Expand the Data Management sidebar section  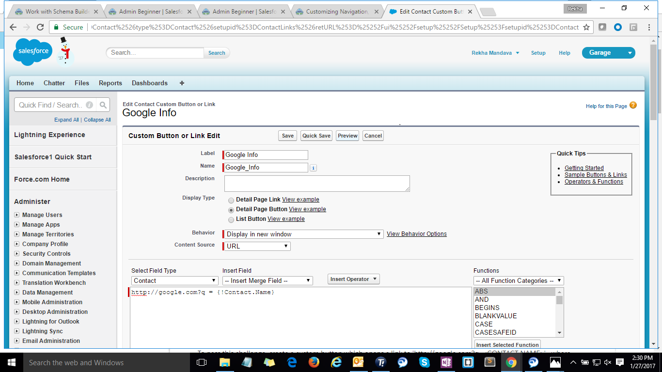pos(16,293)
